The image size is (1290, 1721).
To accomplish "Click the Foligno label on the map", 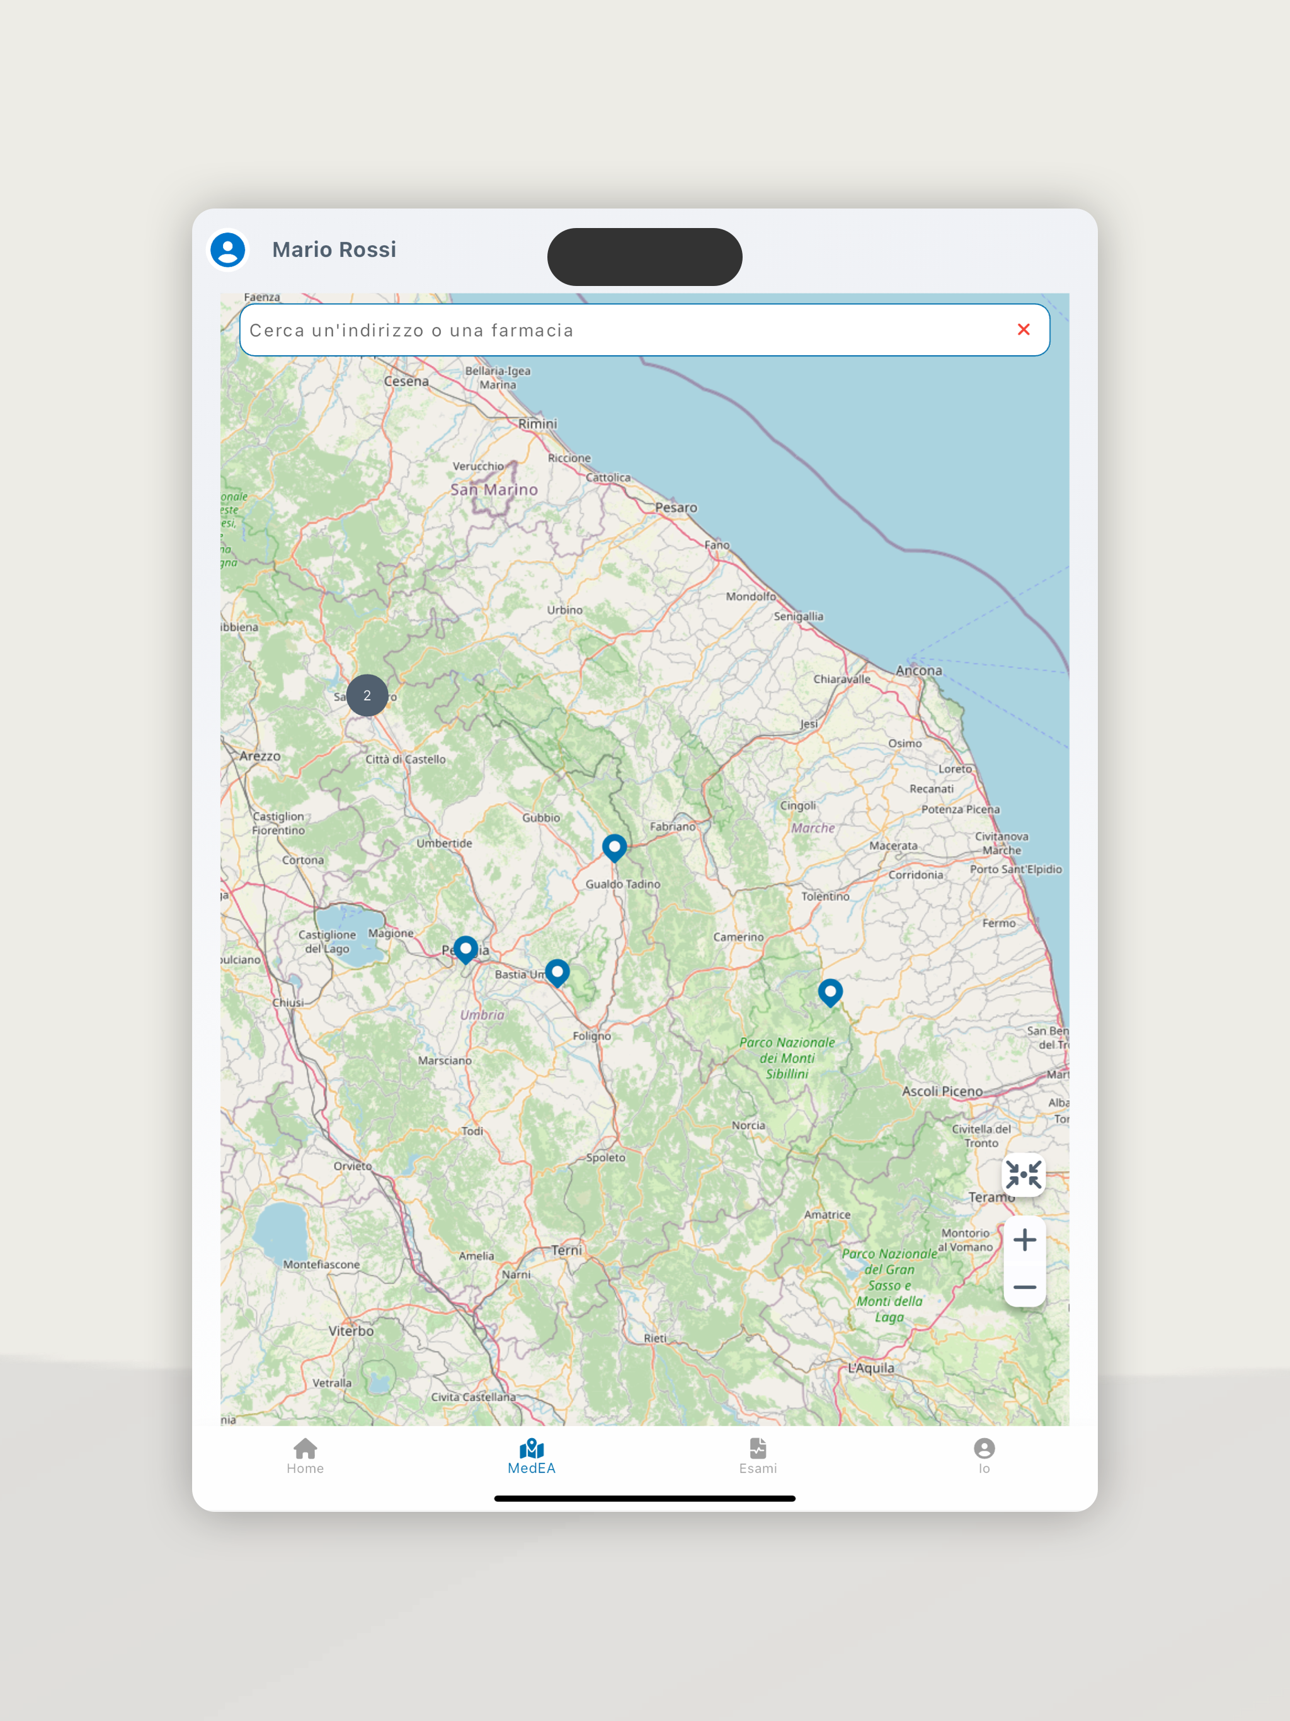I will [592, 1036].
